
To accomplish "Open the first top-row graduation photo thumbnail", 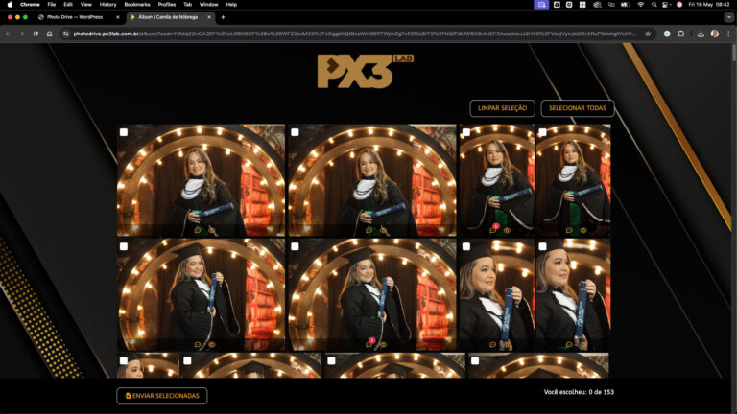I will [202, 180].
